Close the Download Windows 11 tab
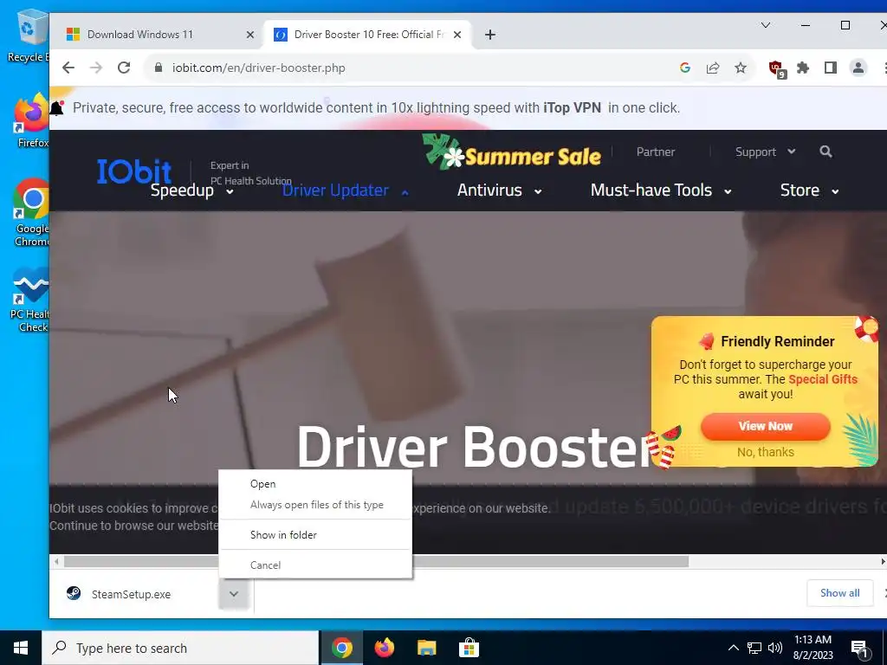 (x=250, y=35)
